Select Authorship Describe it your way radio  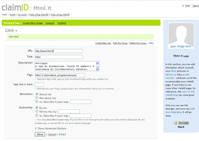[37, 115]
